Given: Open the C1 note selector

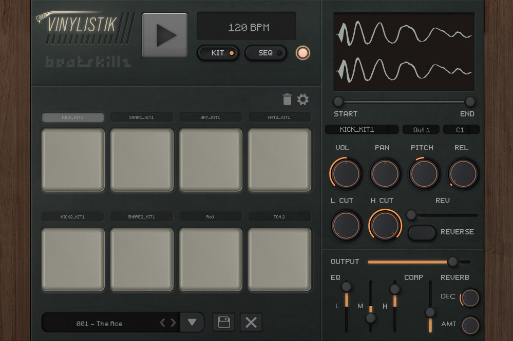Looking at the screenshot, I should pyautogui.click(x=461, y=130).
